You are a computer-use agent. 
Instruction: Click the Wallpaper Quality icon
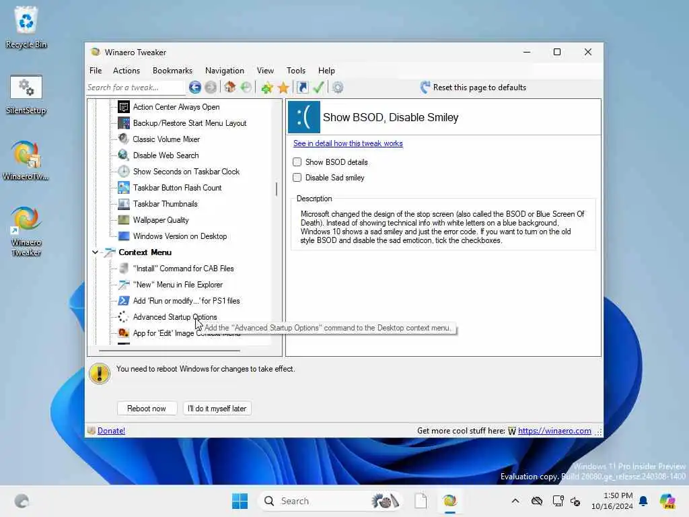tap(124, 220)
